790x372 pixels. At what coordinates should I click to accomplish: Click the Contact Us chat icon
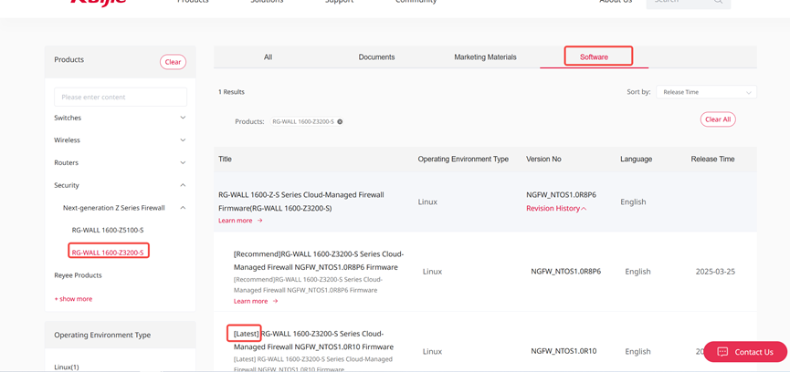[722, 352]
